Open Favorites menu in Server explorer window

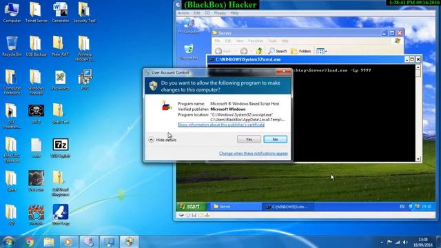coord(256,41)
